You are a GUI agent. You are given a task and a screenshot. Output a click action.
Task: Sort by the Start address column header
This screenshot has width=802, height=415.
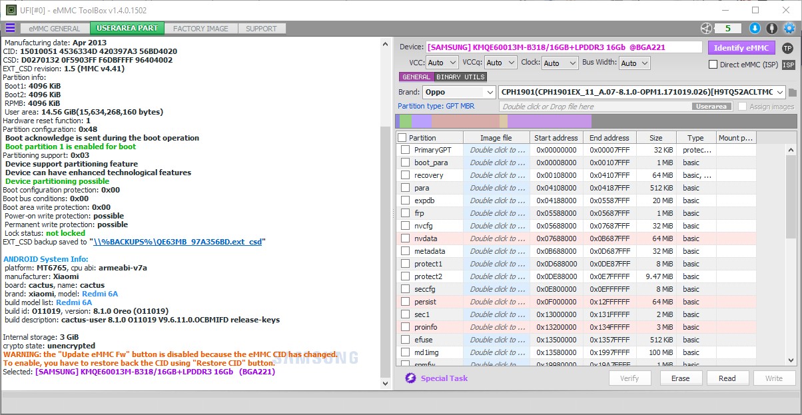point(556,138)
